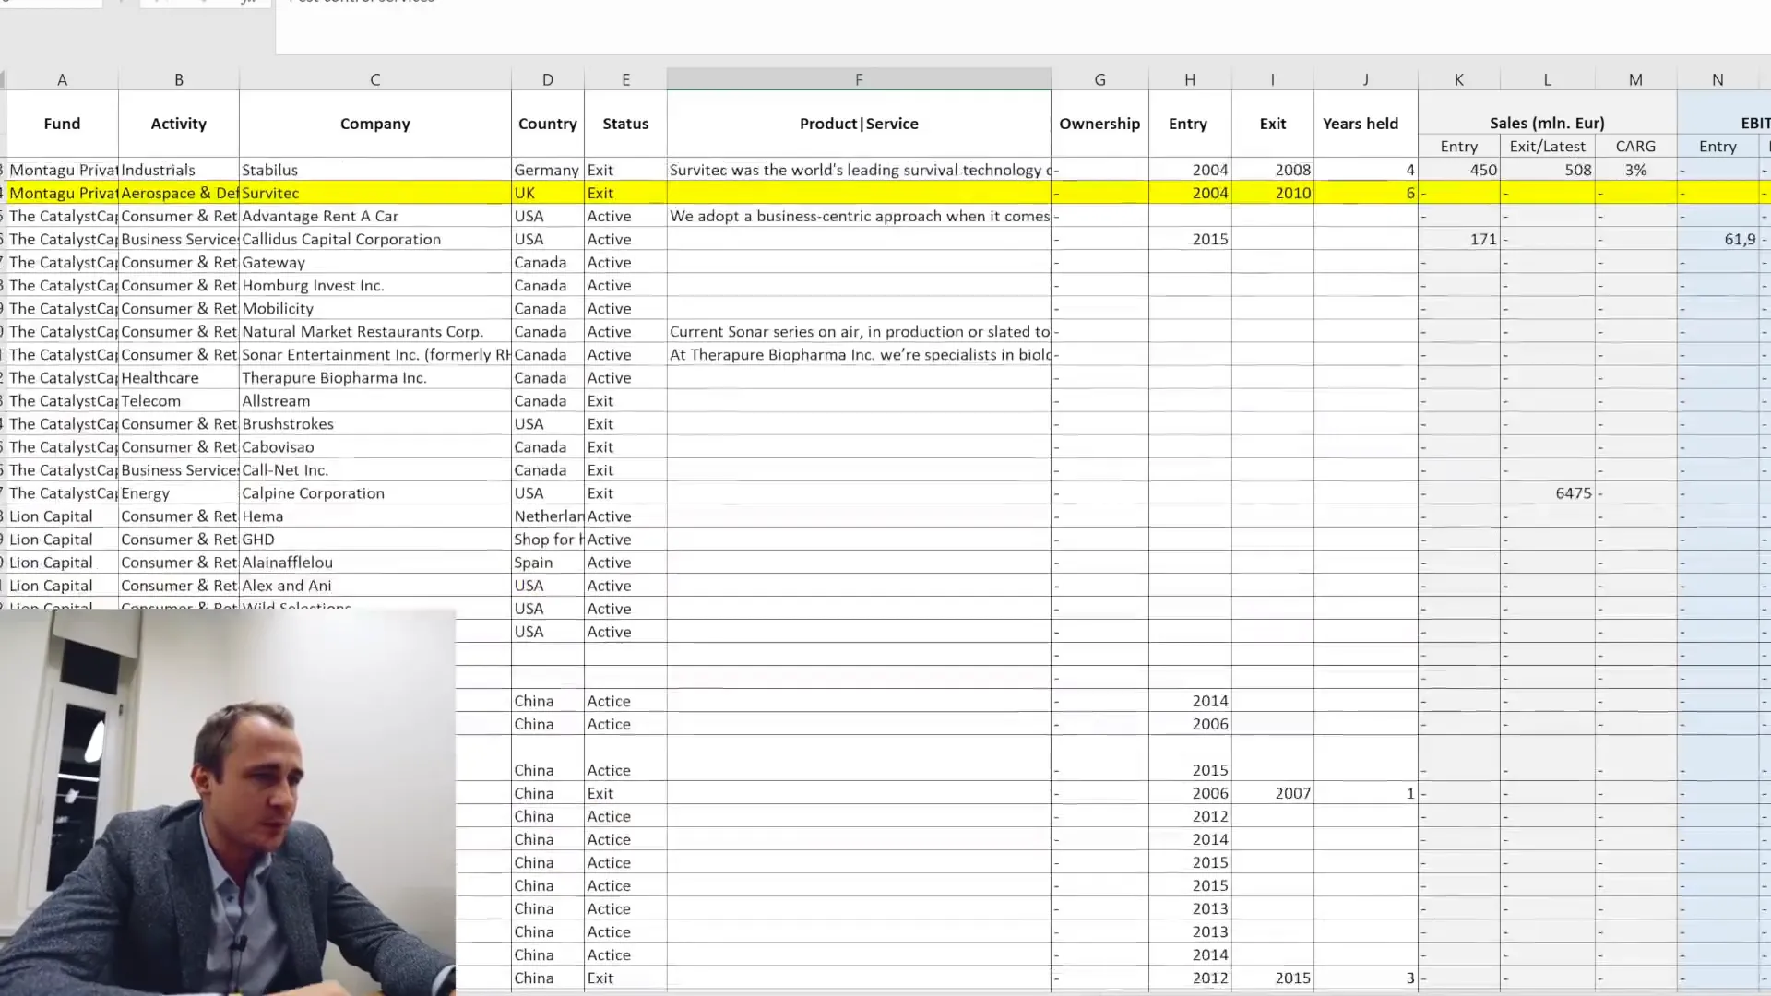Select the Callidus Capital Corporation cell
The height and width of the screenshot is (996, 1771).
pyautogui.click(x=374, y=239)
